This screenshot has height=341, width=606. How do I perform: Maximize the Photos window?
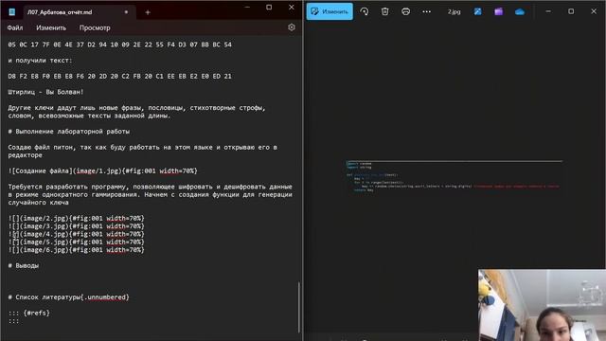[571, 11]
